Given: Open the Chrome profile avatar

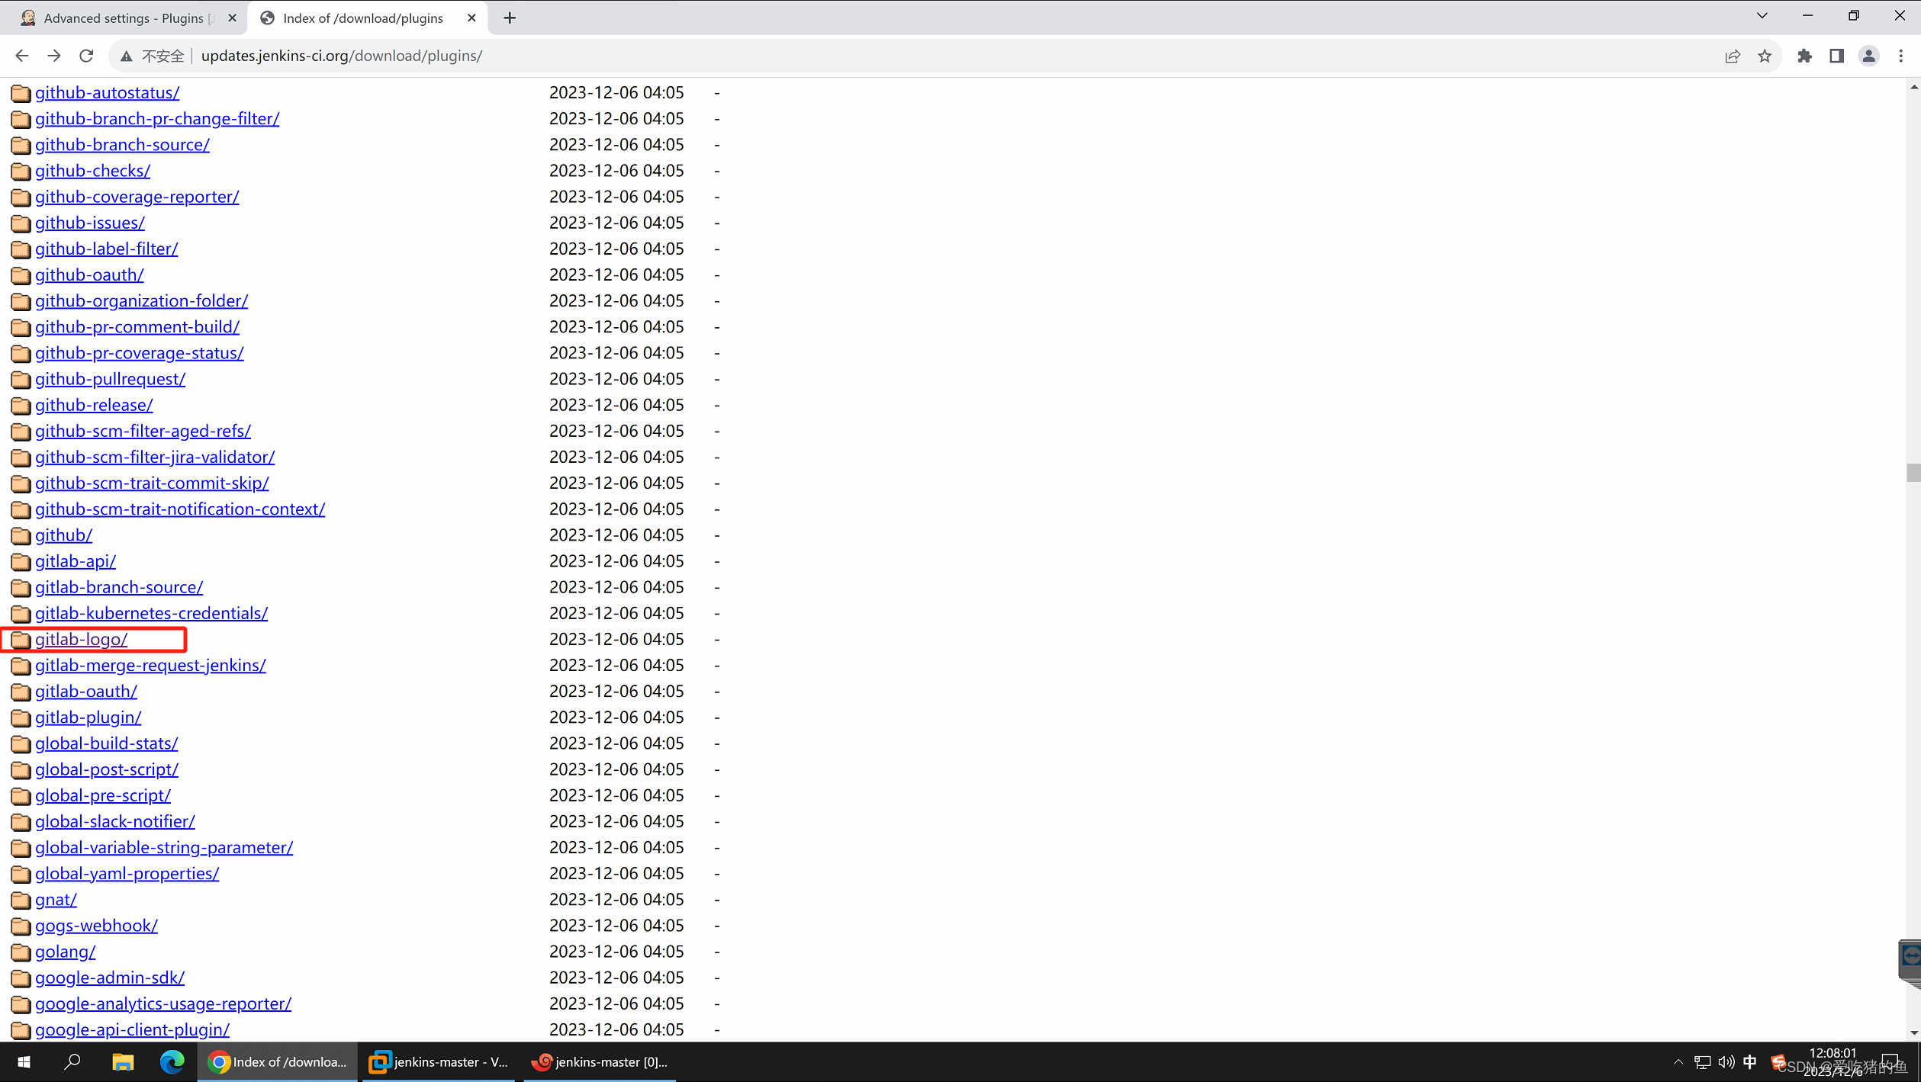Looking at the screenshot, I should coord(1868,56).
